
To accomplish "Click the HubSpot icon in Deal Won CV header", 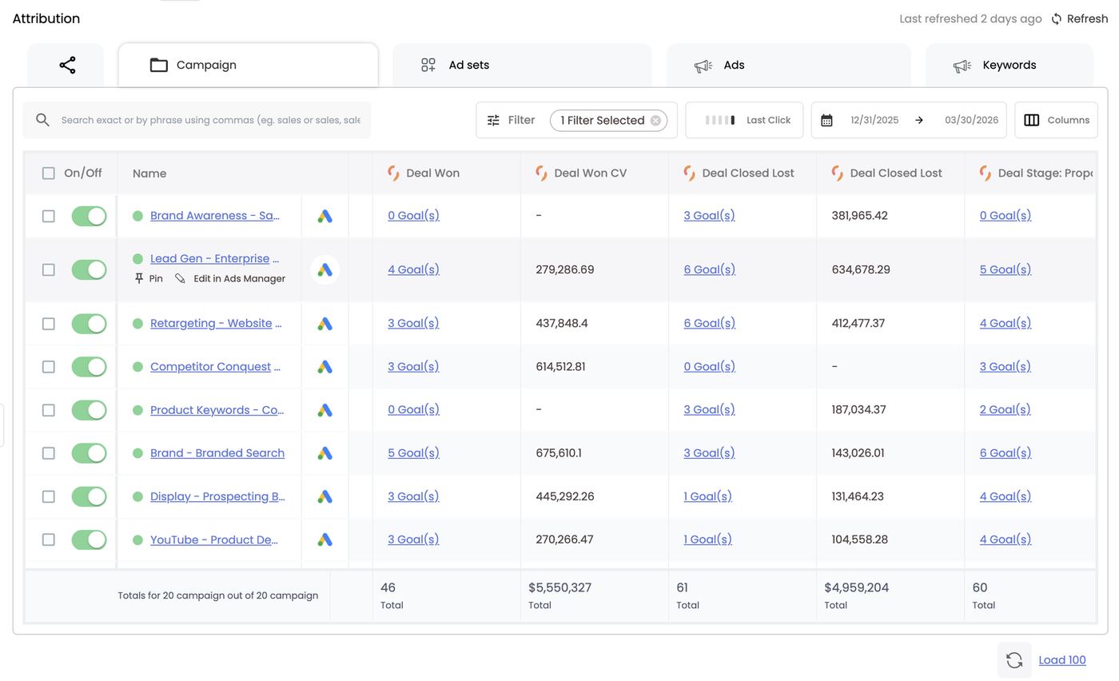I will tap(541, 173).
